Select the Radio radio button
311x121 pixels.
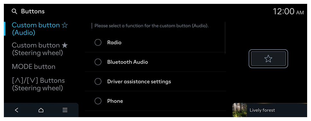(98, 43)
